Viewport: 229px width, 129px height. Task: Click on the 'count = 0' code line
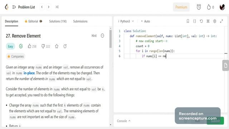point(142,46)
